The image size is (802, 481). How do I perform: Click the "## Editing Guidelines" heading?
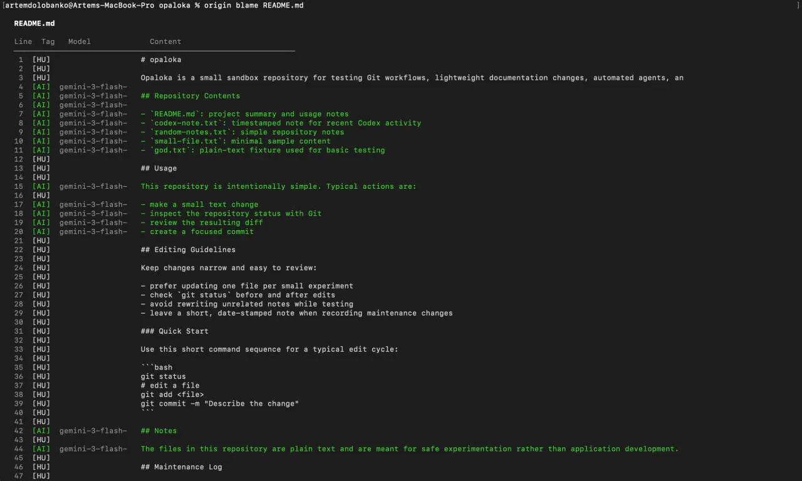click(x=189, y=250)
